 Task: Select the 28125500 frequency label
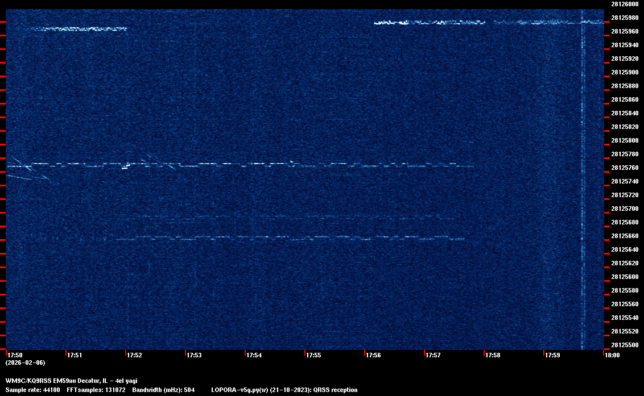coord(625,345)
